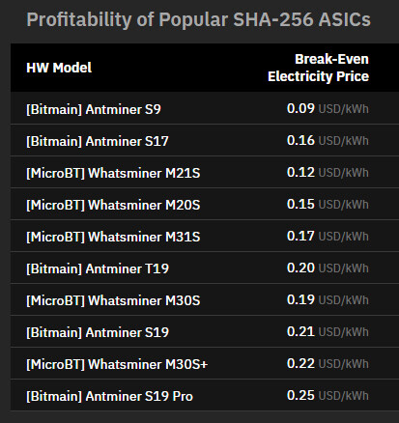Click the 0.12 USD/kWh value for M21S

click(328, 172)
